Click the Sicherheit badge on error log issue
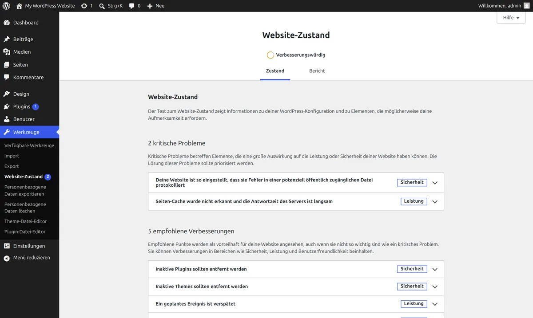The image size is (533, 318). click(412, 182)
